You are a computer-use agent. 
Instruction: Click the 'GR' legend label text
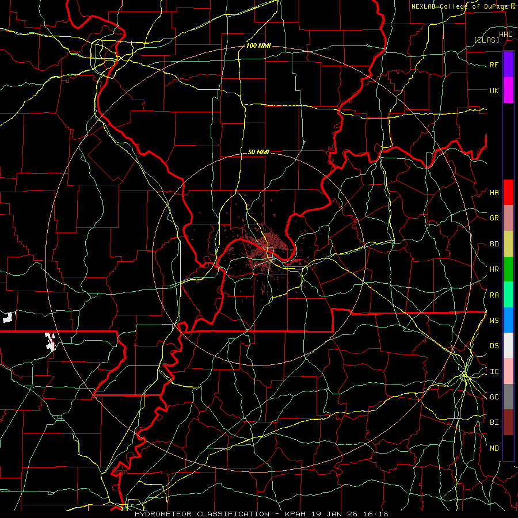[x=494, y=218]
